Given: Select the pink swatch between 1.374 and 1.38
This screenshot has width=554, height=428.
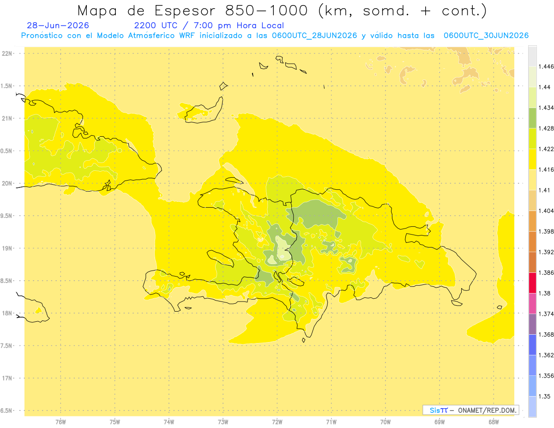Looking at the screenshot, I should point(532,303).
